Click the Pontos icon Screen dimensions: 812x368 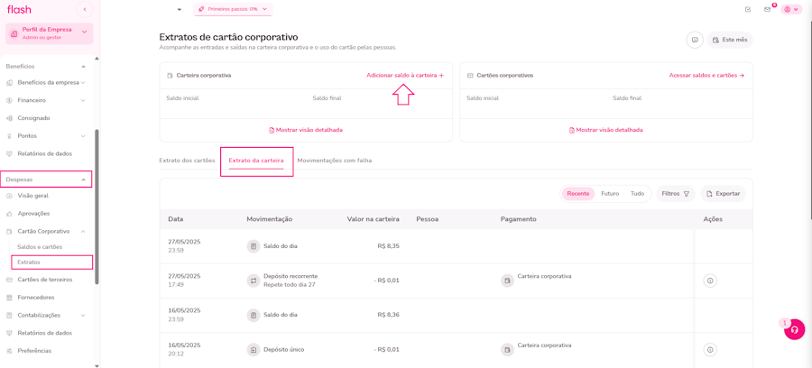[x=9, y=136]
